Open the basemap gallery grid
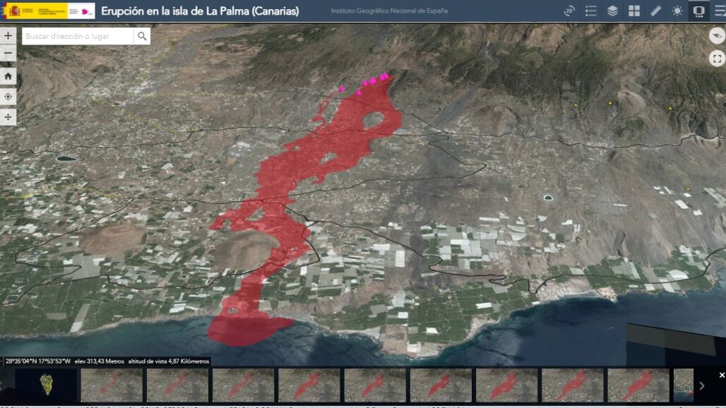Image resolution: width=726 pixels, height=408 pixels. pyautogui.click(x=634, y=11)
